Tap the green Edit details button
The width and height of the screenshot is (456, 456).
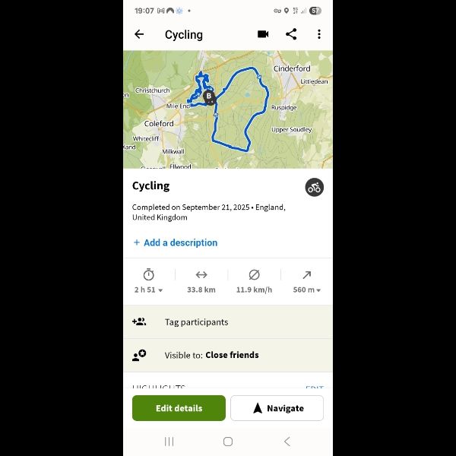click(179, 408)
